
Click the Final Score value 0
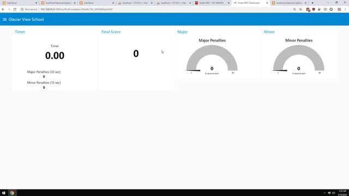click(136, 53)
